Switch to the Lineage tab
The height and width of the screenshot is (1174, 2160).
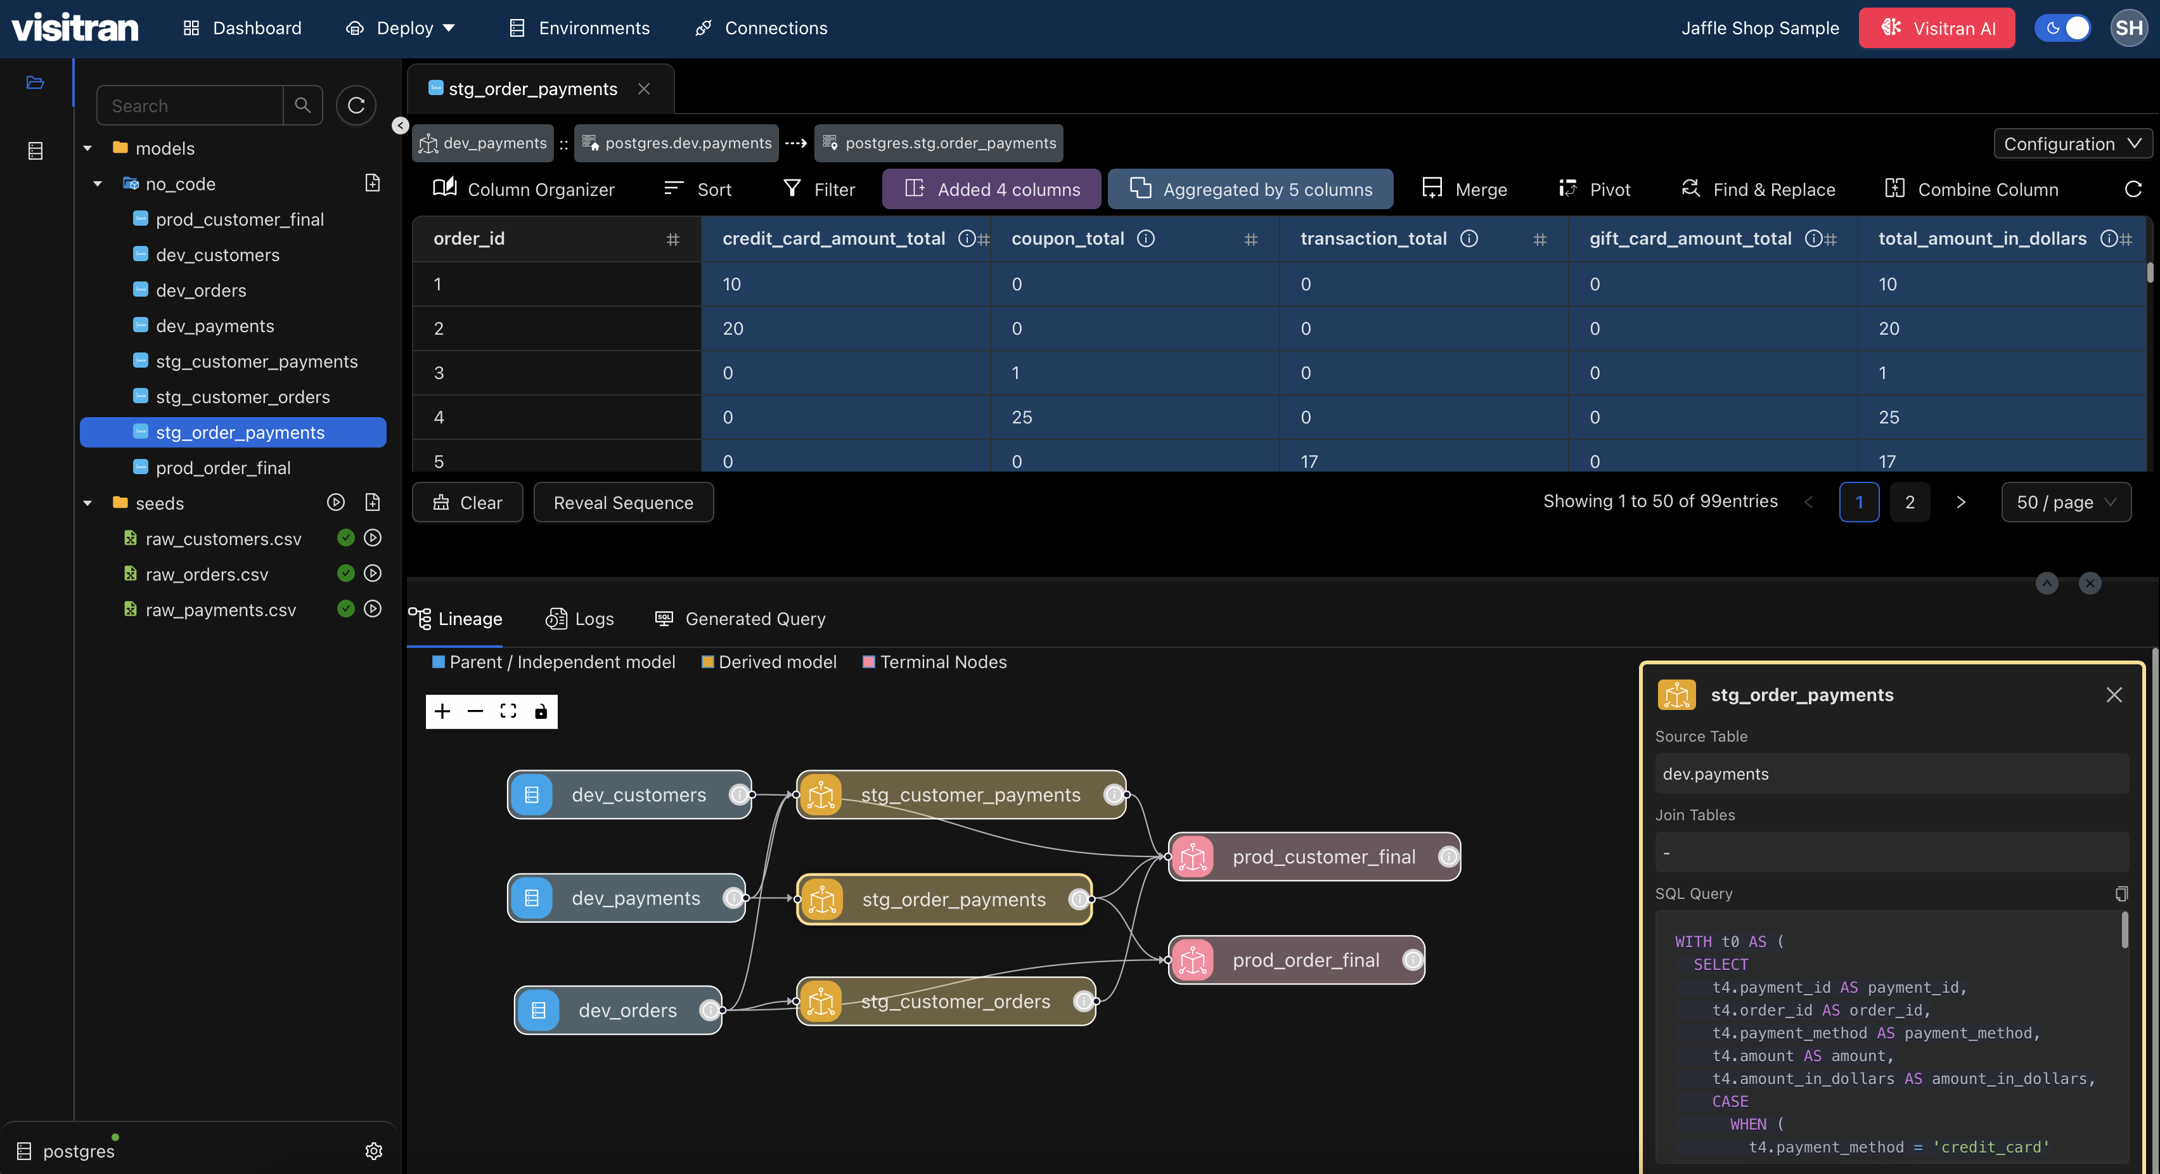click(455, 619)
